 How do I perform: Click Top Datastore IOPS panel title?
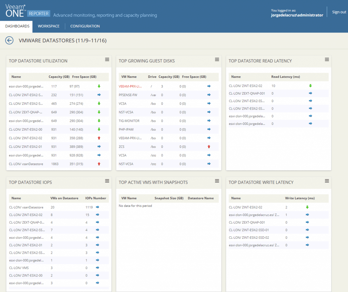30,182
